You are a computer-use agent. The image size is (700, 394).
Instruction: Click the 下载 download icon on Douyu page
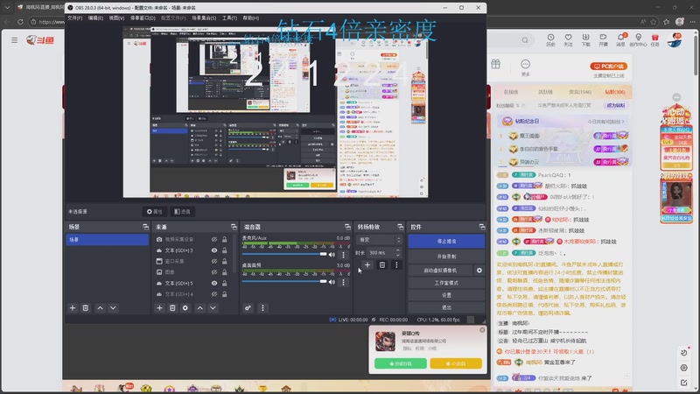pyautogui.click(x=585, y=39)
